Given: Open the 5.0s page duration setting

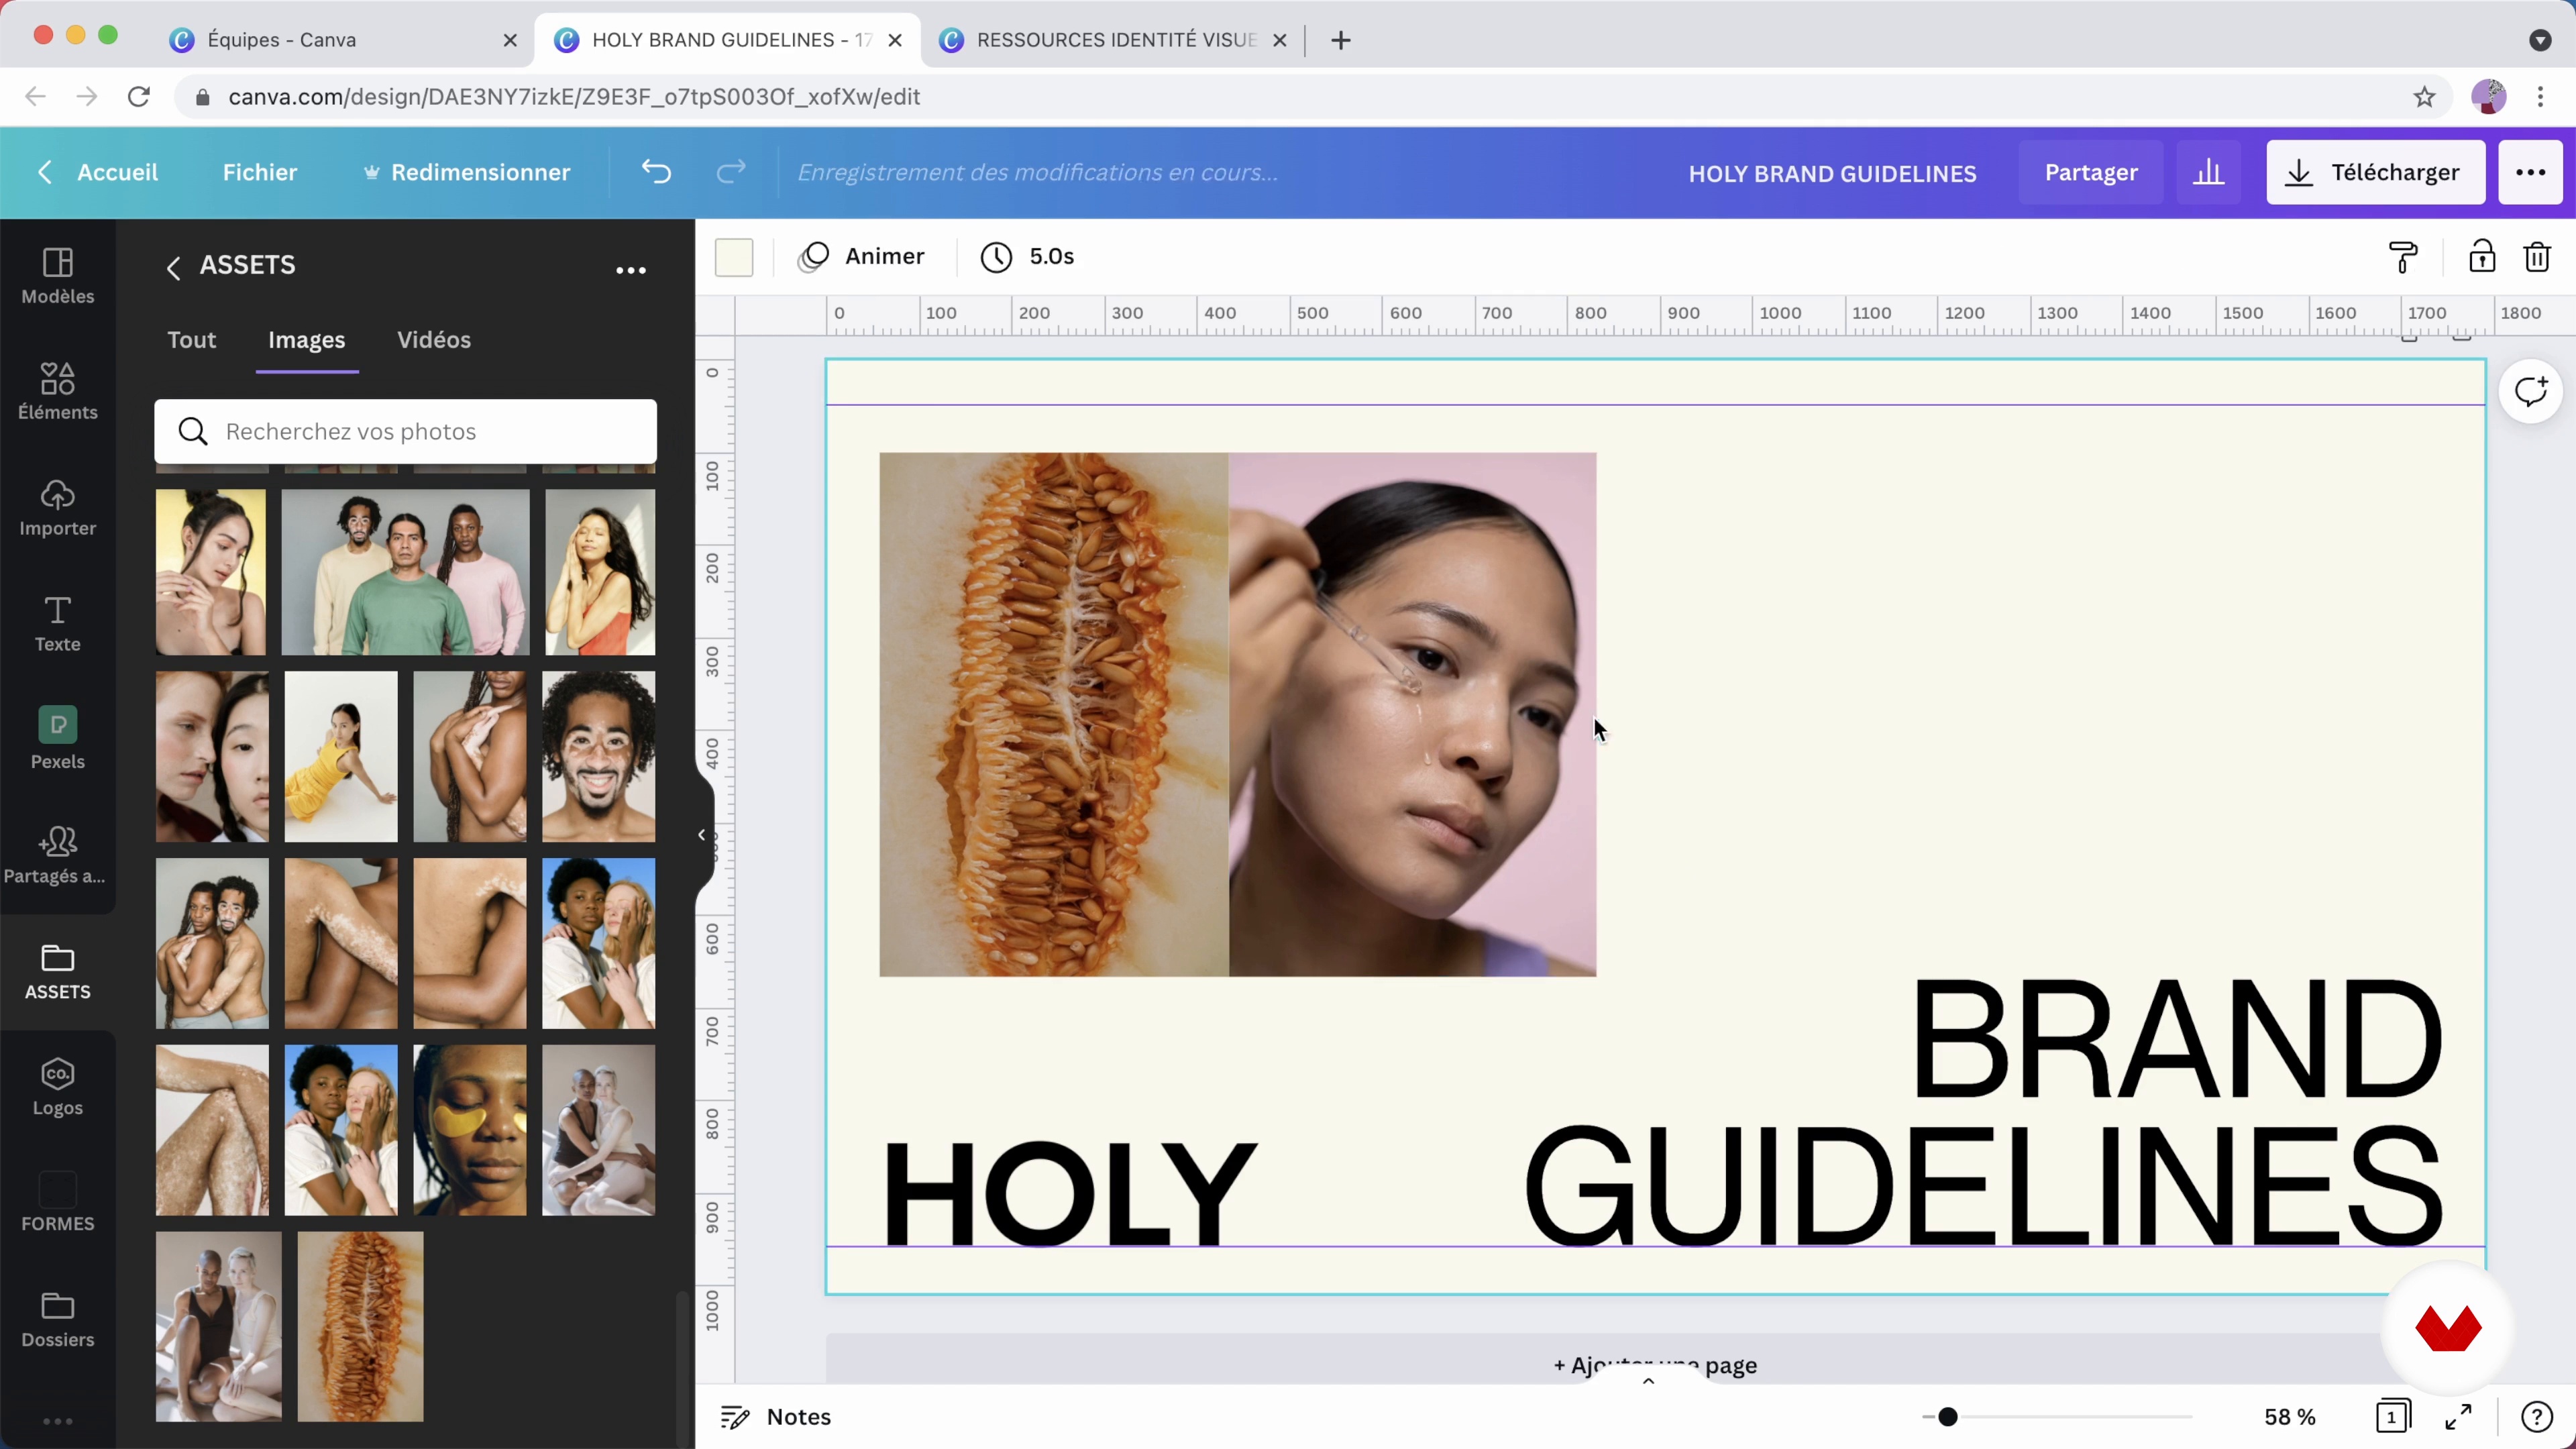Looking at the screenshot, I should tap(1028, 257).
